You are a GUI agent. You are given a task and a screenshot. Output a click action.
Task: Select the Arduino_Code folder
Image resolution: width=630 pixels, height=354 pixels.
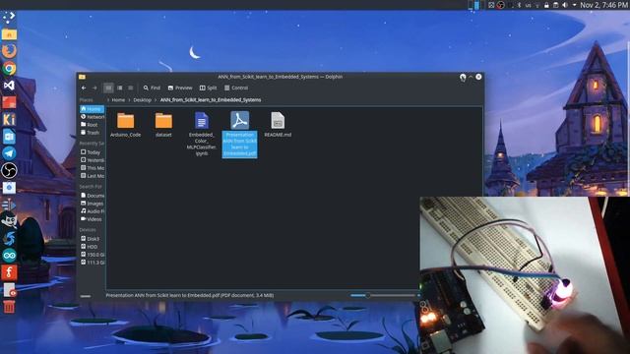(125, 125)
